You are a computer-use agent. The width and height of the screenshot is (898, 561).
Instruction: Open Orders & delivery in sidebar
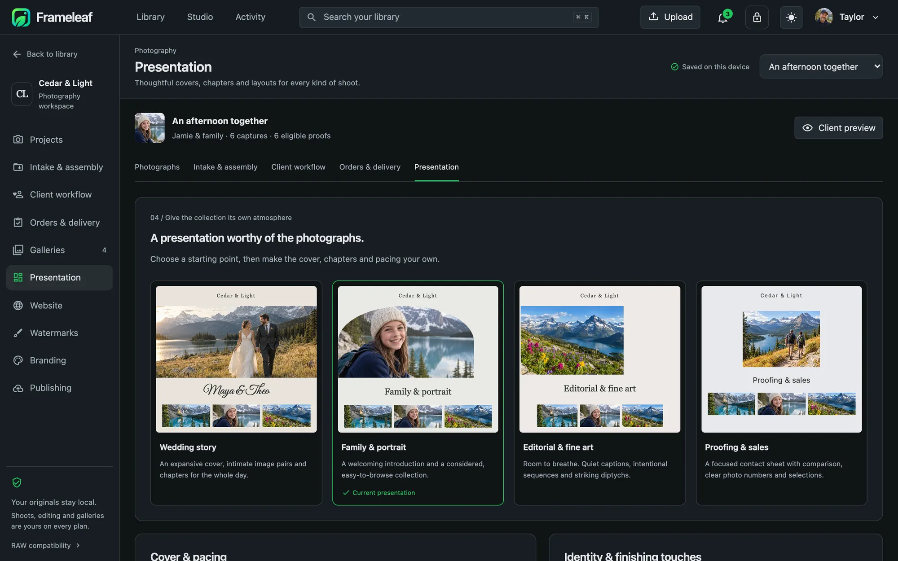(x=59, y=223)
